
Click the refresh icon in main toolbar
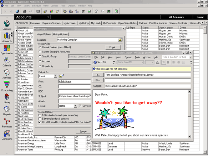[x=116, y=11]
